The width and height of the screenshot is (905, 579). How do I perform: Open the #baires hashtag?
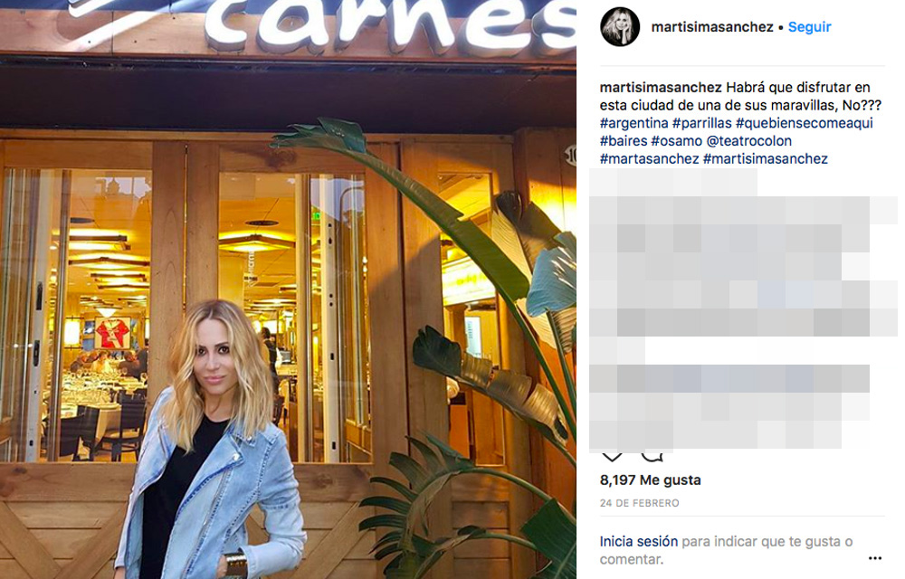624,141
